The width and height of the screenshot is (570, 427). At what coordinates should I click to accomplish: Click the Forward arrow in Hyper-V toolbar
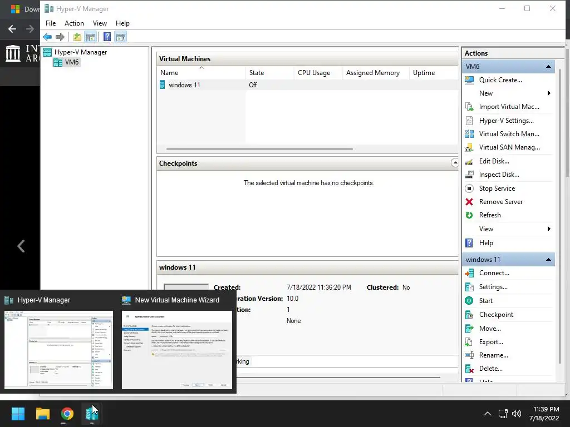60,37
